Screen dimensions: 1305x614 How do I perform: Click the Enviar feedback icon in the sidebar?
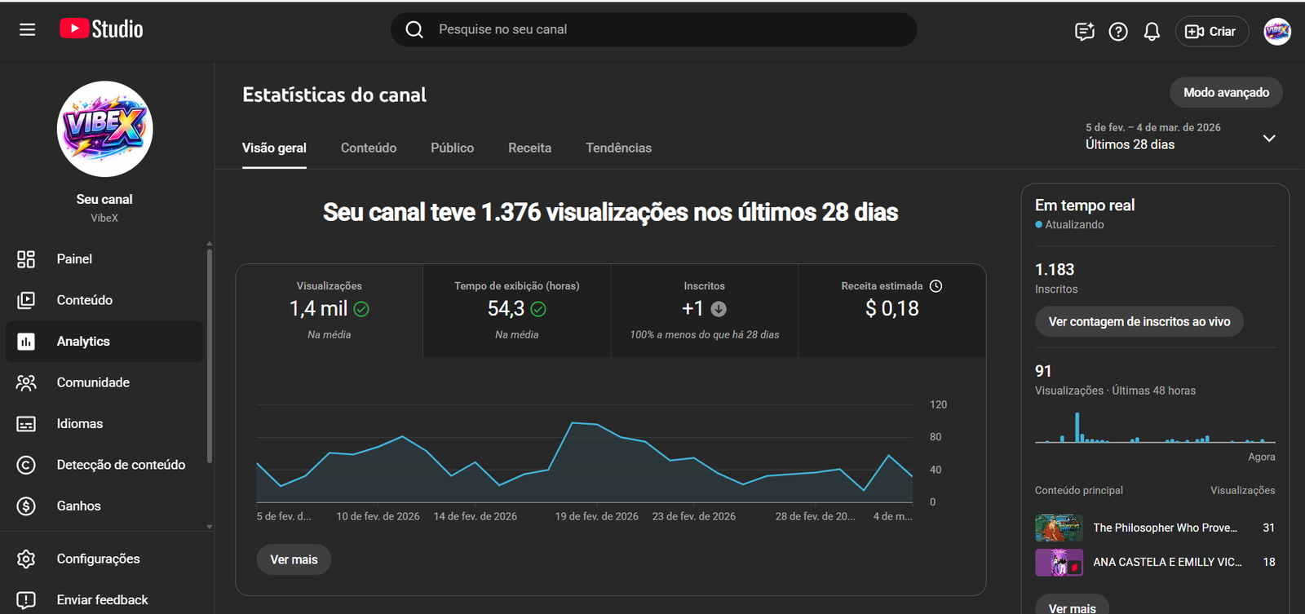click(26, 600)
